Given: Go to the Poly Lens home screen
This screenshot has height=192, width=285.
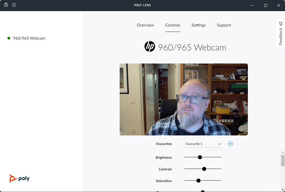Looking at the screenshot, I should pyautogui.click(x=6, y=5).
